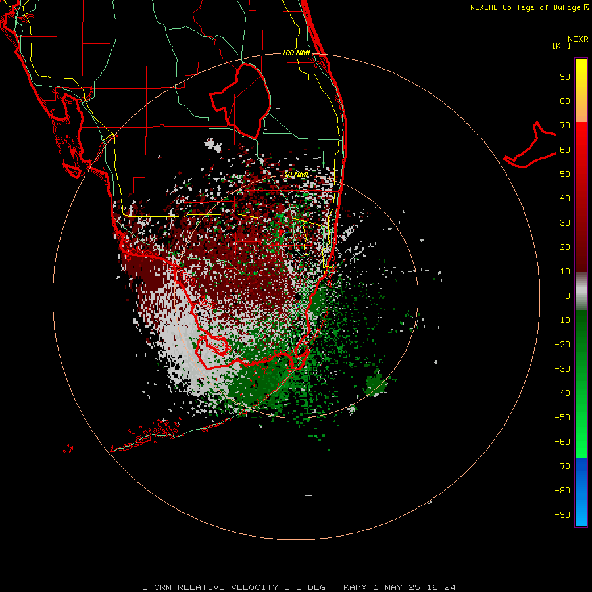Click the "-30" value on the velocity scale
The width and height of the screenshot is (592, 592).
(x=562, y=369)
